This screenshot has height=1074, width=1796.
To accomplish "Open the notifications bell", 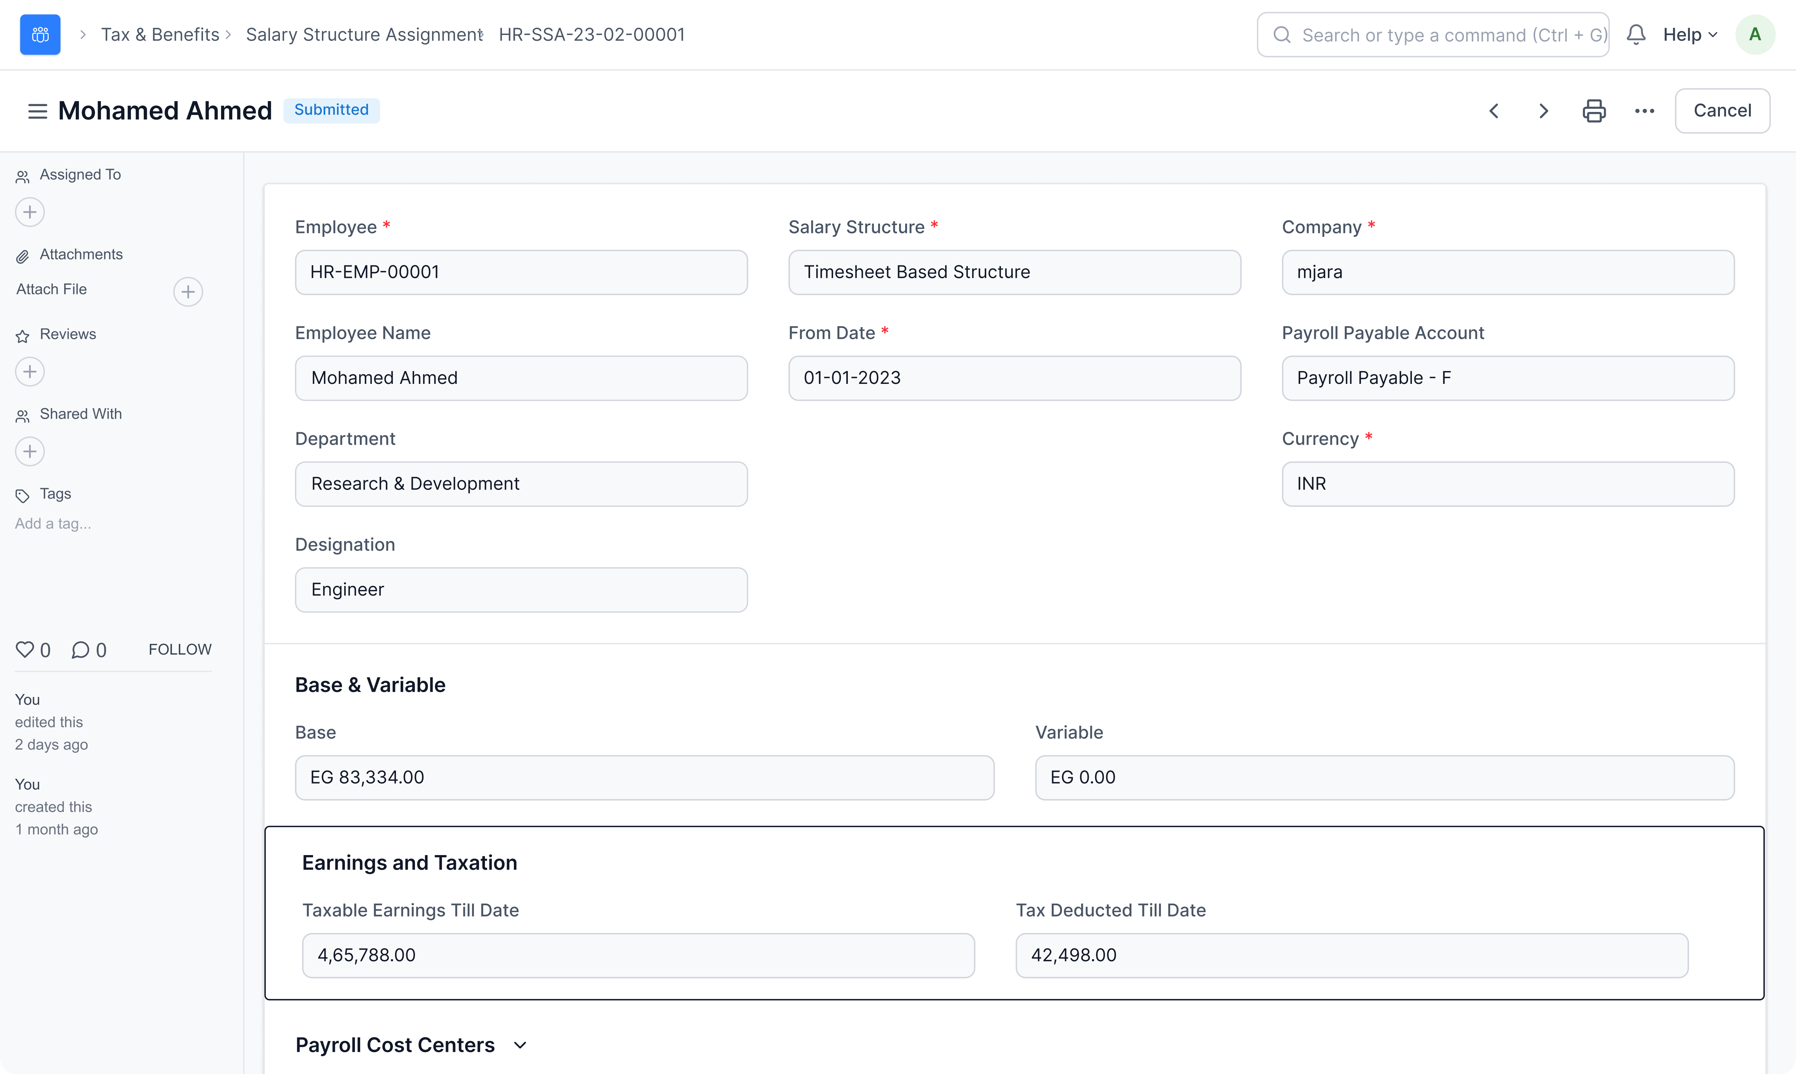I will pos(1636,35).
